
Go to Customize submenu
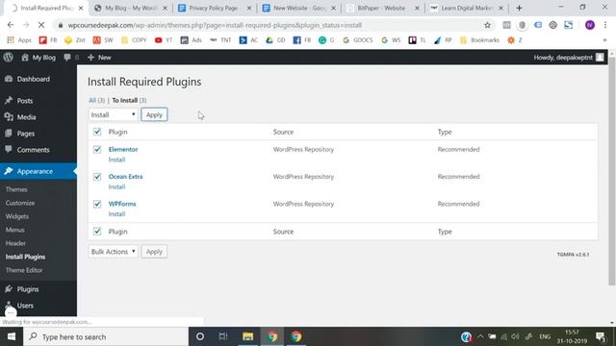[x=20, y=203]
